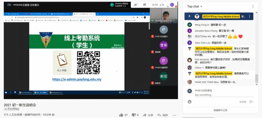The width and height of the screenshot is (262, 118).
Task: Click the dislike thumbs-down button
Action: click(135, 115)
